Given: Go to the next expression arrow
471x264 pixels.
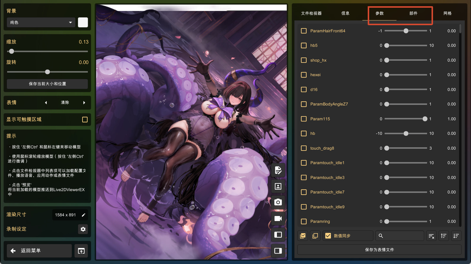Looking at the screenshot, I should [x=84, y=103].
